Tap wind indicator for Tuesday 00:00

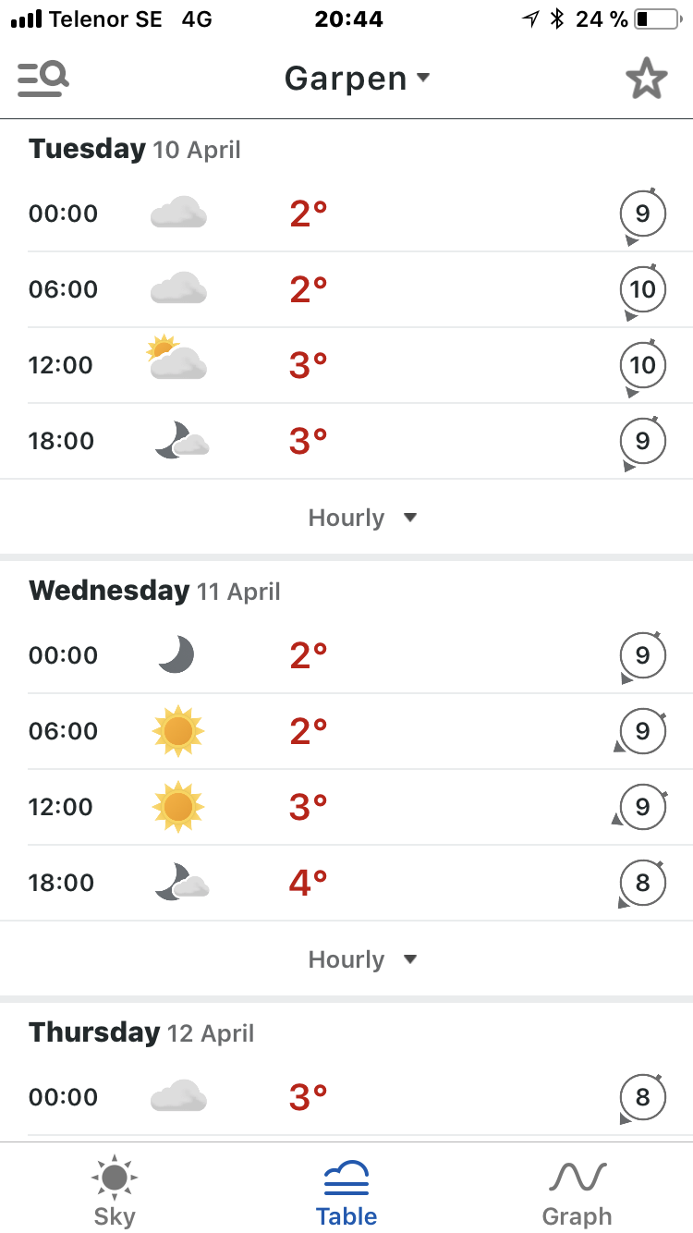[642, 215]
